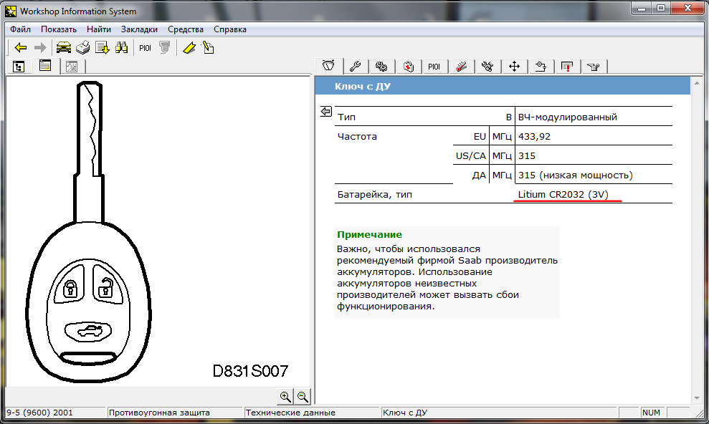This screenshot has height=424, width=709.
Task: Select the '315 (низкая мощность)' value
Action: coord(575,175)
